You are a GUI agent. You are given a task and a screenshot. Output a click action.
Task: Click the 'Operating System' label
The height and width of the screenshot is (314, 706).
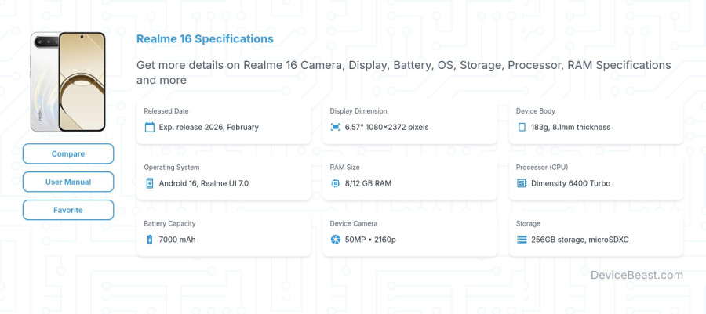[x=172, y=167]
